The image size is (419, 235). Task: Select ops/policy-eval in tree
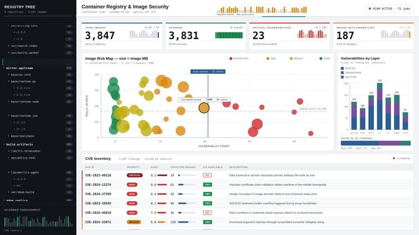click(38, 158)
